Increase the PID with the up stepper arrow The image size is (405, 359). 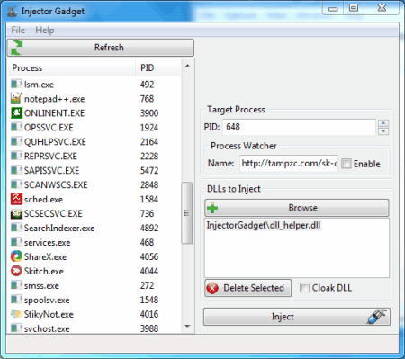383,123
